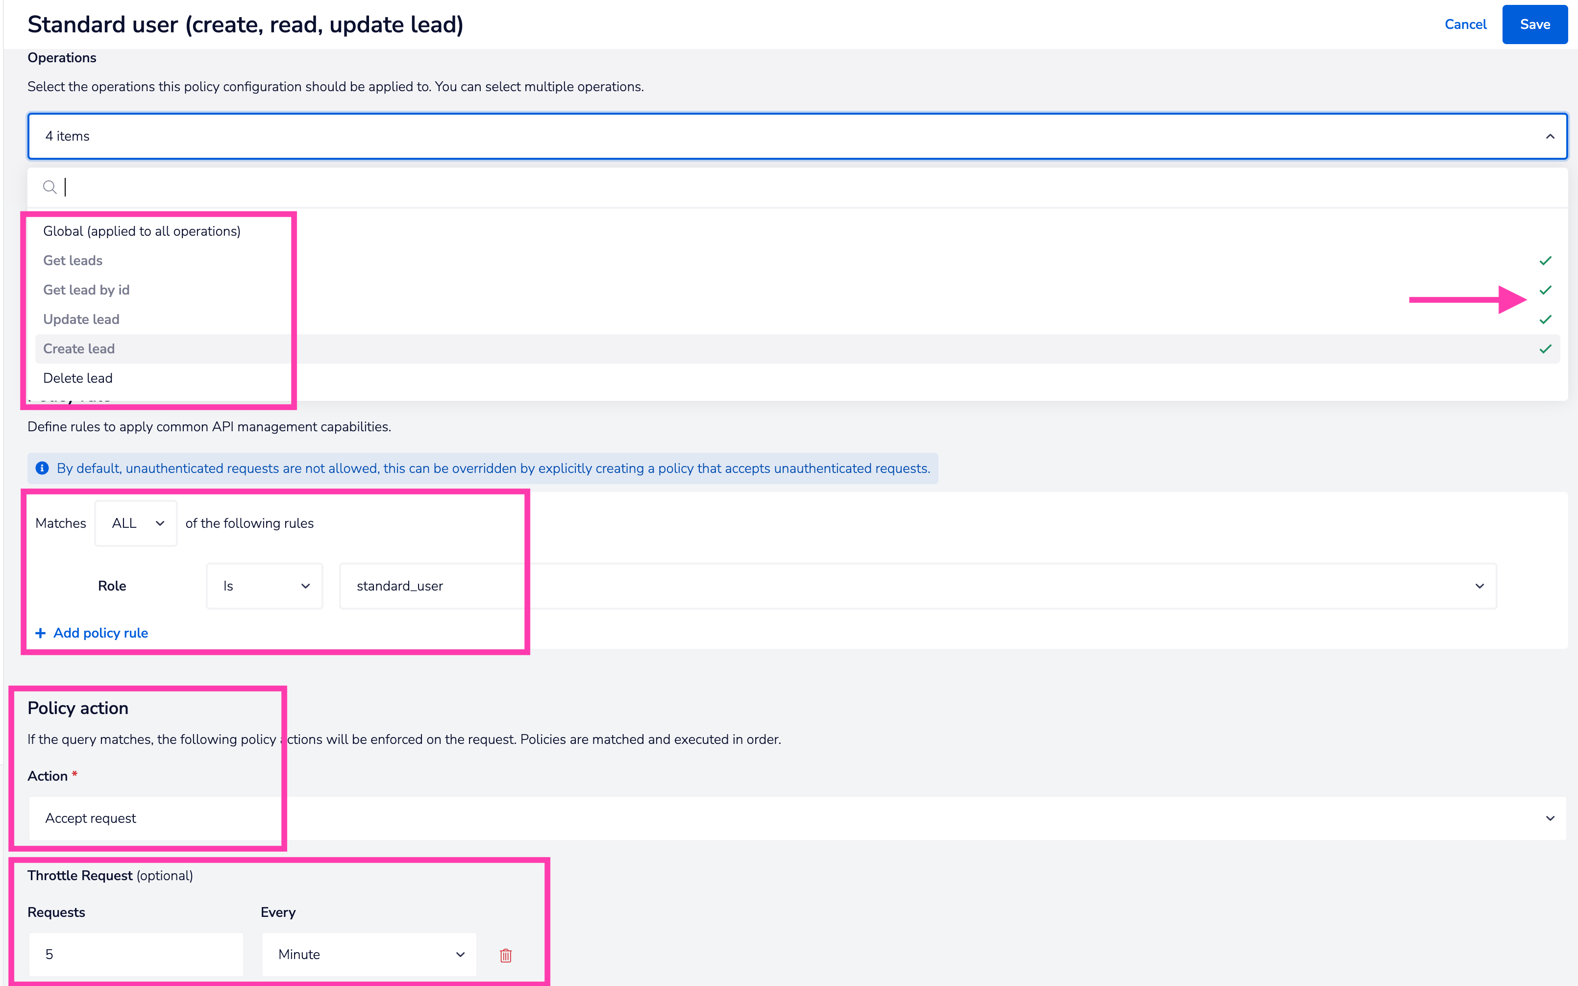Expand the standard_user role value dropdown
Viewport: 1578px width, 986px height.
[x=1479, y=586]
